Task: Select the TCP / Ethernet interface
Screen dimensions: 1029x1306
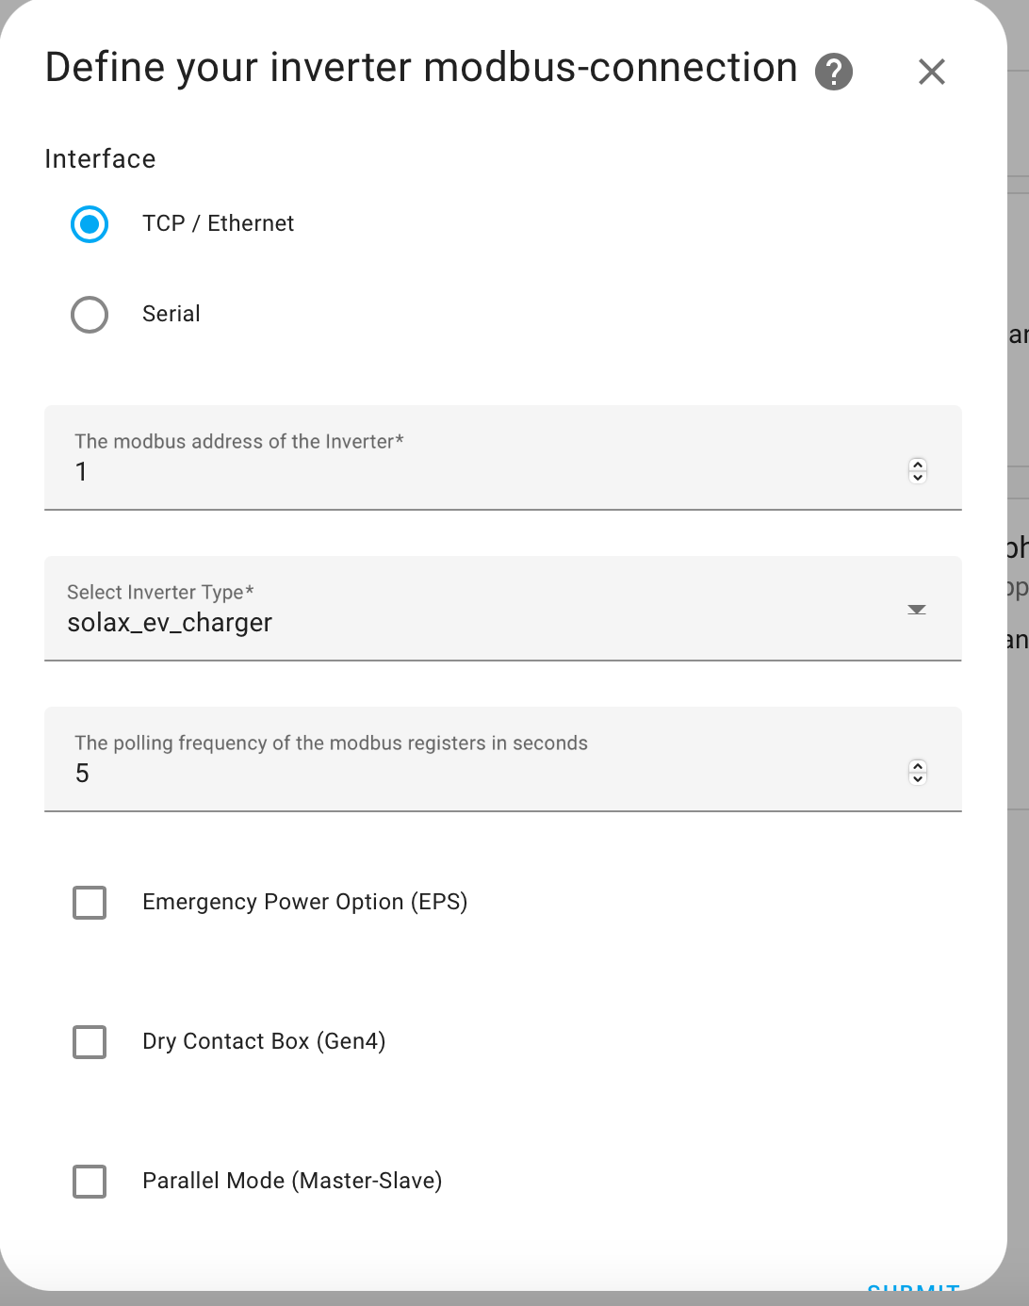Action: click(90, 224)
